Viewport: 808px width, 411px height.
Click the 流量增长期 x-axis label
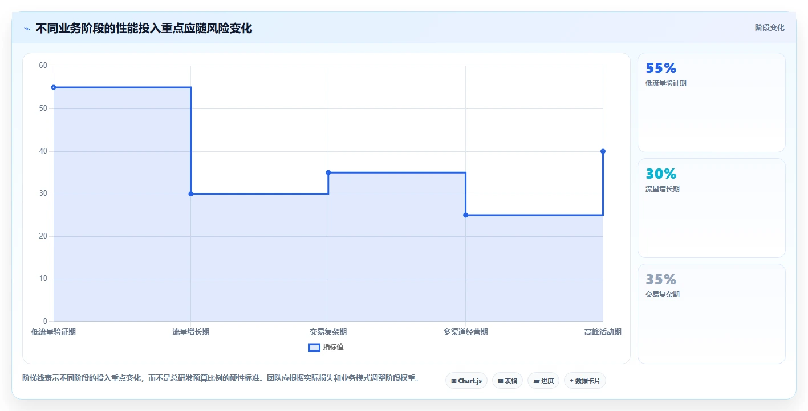click(x=191, y=332)
